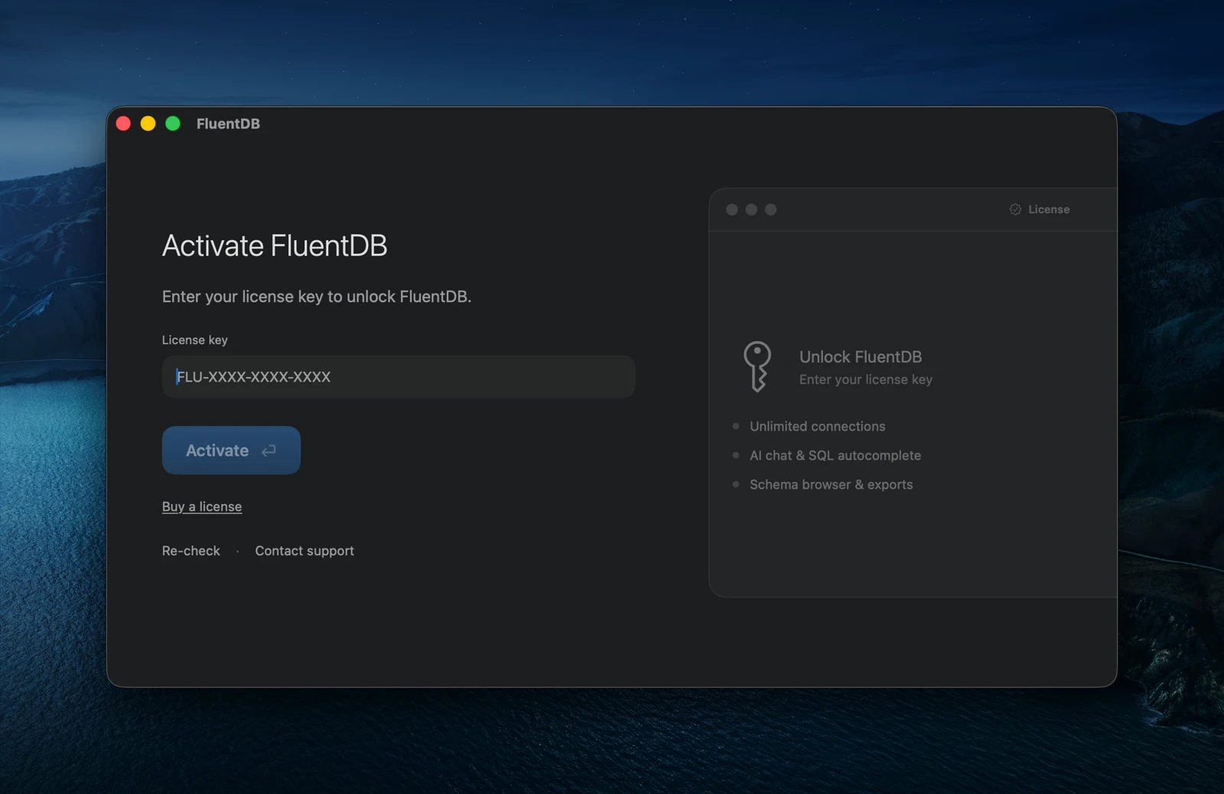Click the FluentDB window title text
Screen dimensions: 1224x794
(228, 124)
